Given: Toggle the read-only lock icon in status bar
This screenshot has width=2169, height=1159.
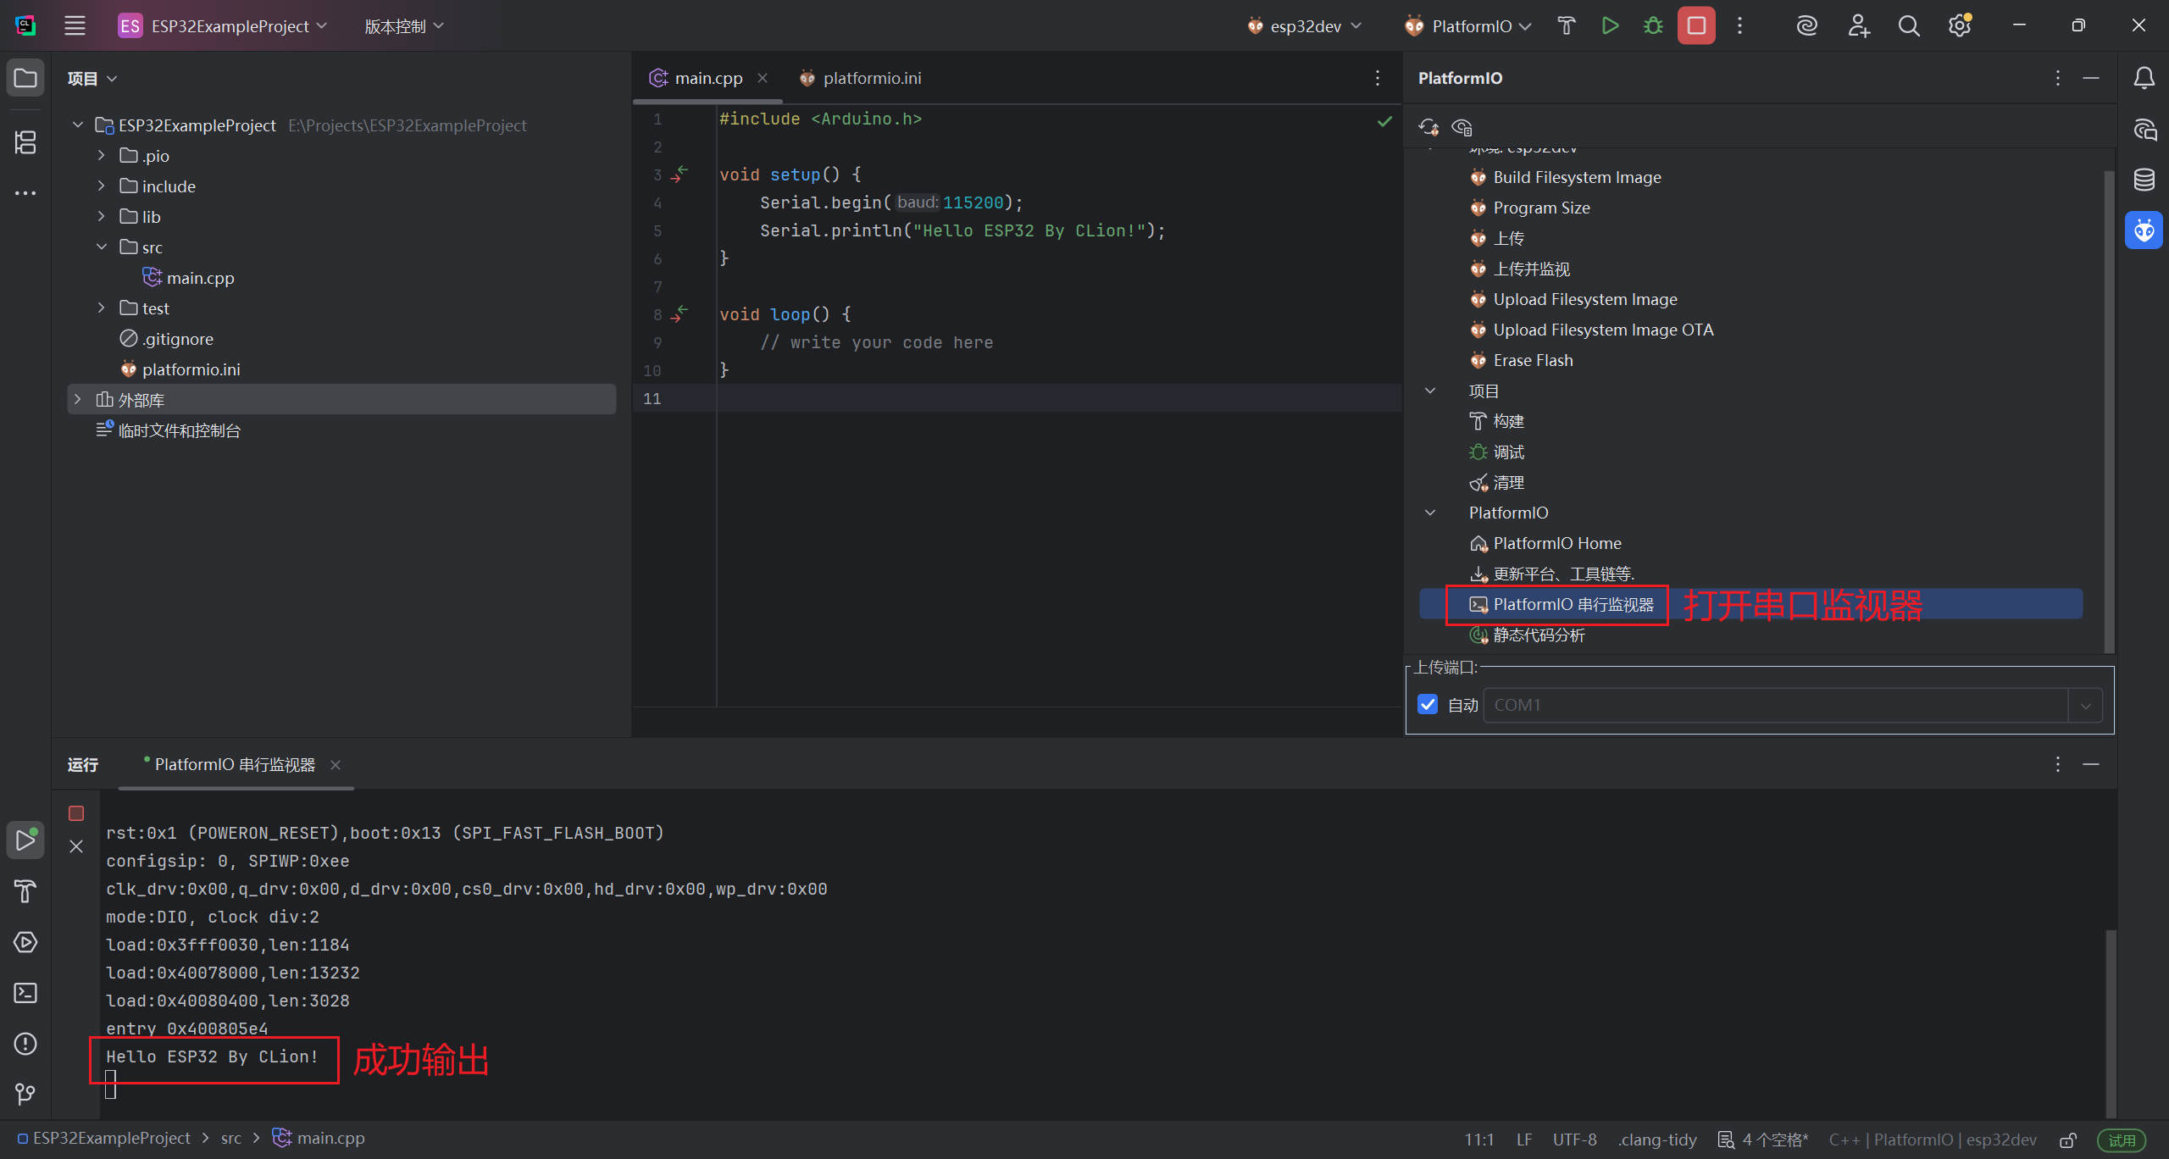Looking at the screenshot, I should (x=2067, y=1140).
